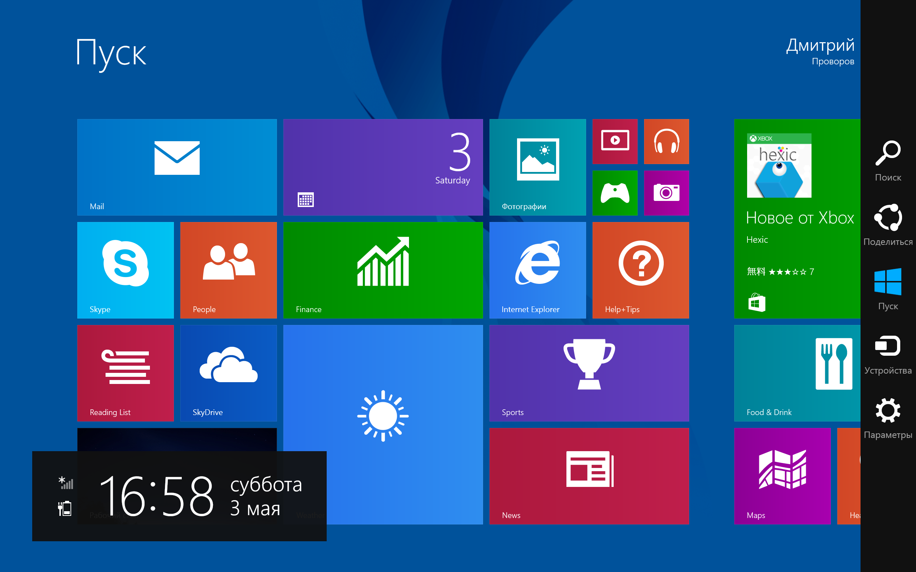Open the Sports trophy tile
Screen dimensions: 916x572
tap(589, 373)
